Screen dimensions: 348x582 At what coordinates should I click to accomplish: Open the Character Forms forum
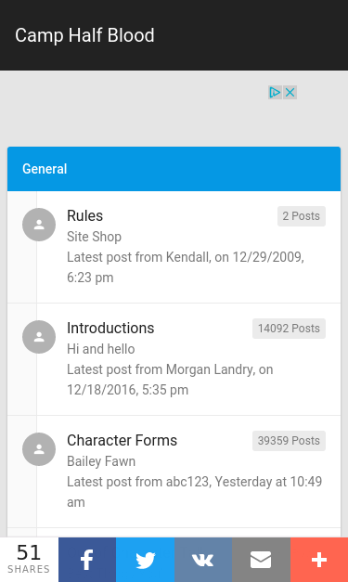122,441
